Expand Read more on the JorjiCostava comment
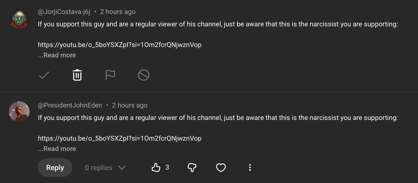This screenshot has height=183, width=418. [x=57, y=55]
